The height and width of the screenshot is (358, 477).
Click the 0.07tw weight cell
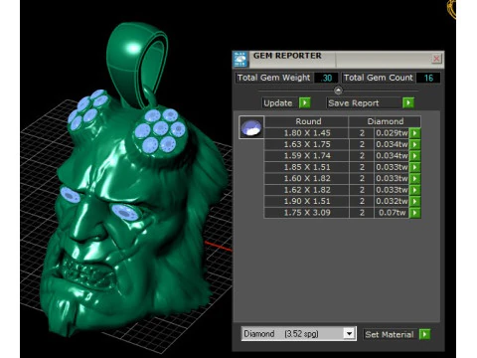point(392,213)
